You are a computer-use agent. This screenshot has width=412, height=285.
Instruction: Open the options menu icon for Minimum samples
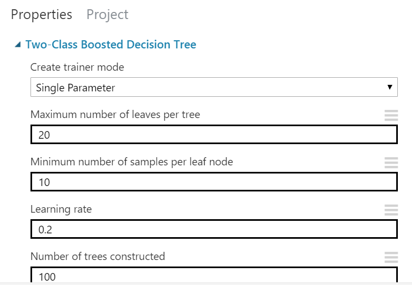[x=391, y=162]
